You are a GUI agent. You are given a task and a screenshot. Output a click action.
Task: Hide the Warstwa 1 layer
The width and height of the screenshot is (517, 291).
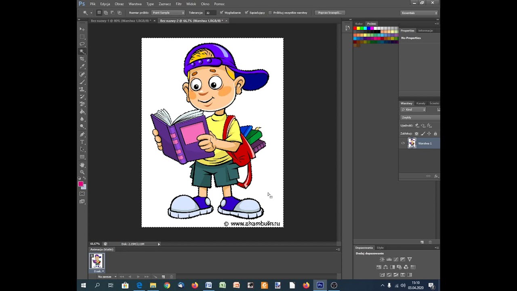click(403, 143)
